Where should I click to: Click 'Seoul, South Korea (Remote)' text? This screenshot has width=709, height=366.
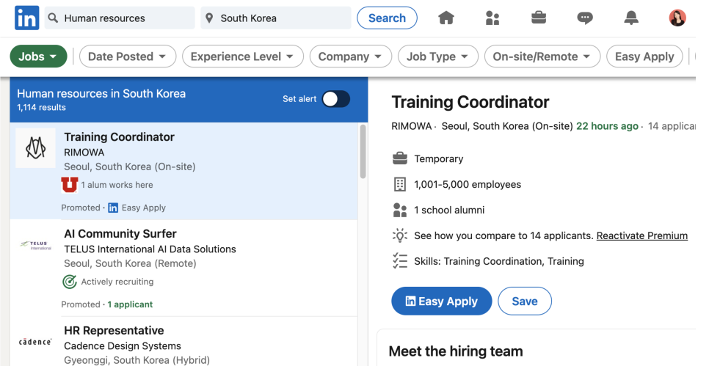pyautogui.click(x=130, y=263)
